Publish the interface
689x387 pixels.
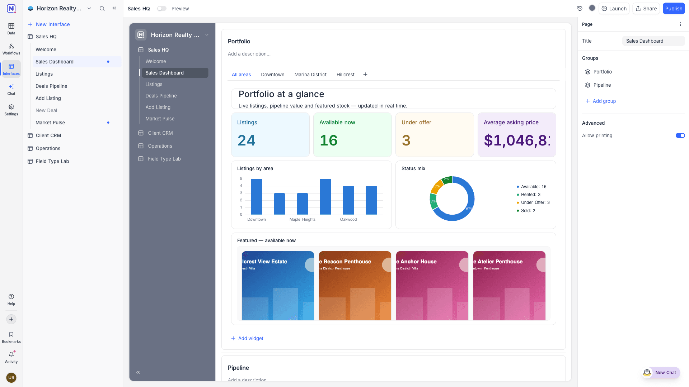(674, 9)
